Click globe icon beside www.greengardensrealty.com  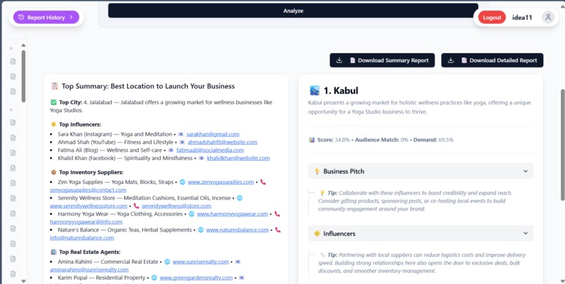pyautogui.click(x=154, y=278)
